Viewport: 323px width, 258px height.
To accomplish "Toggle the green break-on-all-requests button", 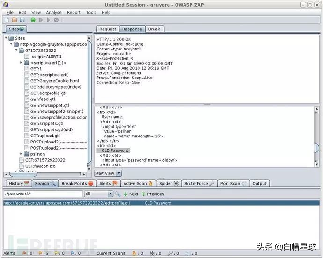I will (33, 20).
